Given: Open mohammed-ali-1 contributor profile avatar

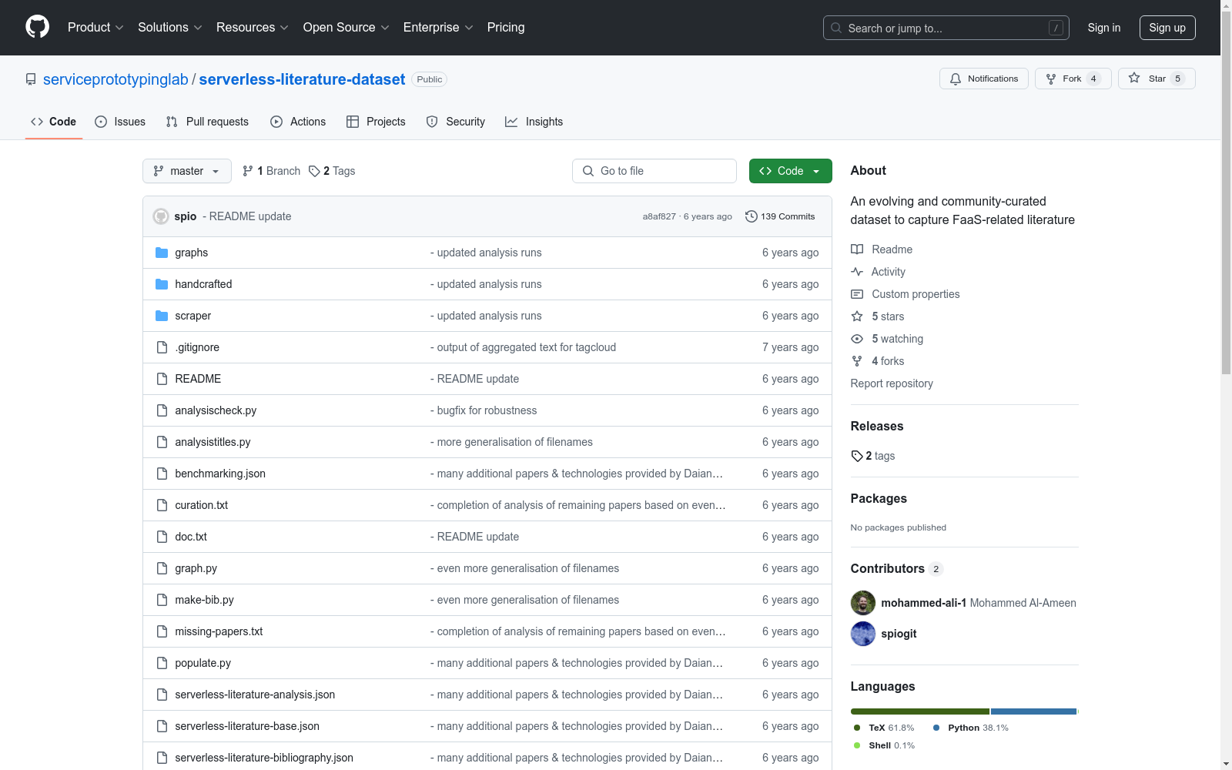Looking at the screenshot, I should 863,603.
